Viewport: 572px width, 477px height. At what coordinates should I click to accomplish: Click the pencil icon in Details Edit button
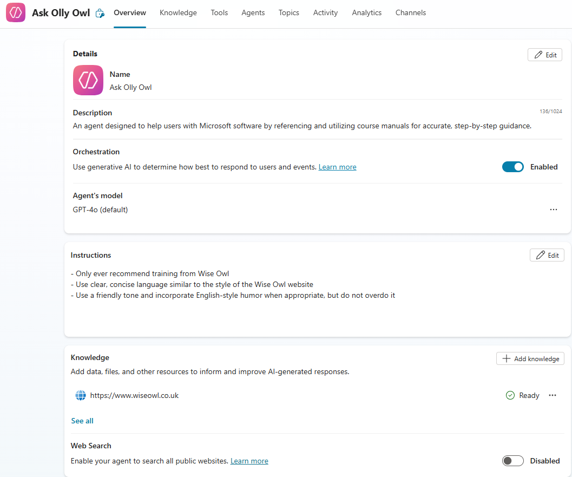tap(538, 55)
